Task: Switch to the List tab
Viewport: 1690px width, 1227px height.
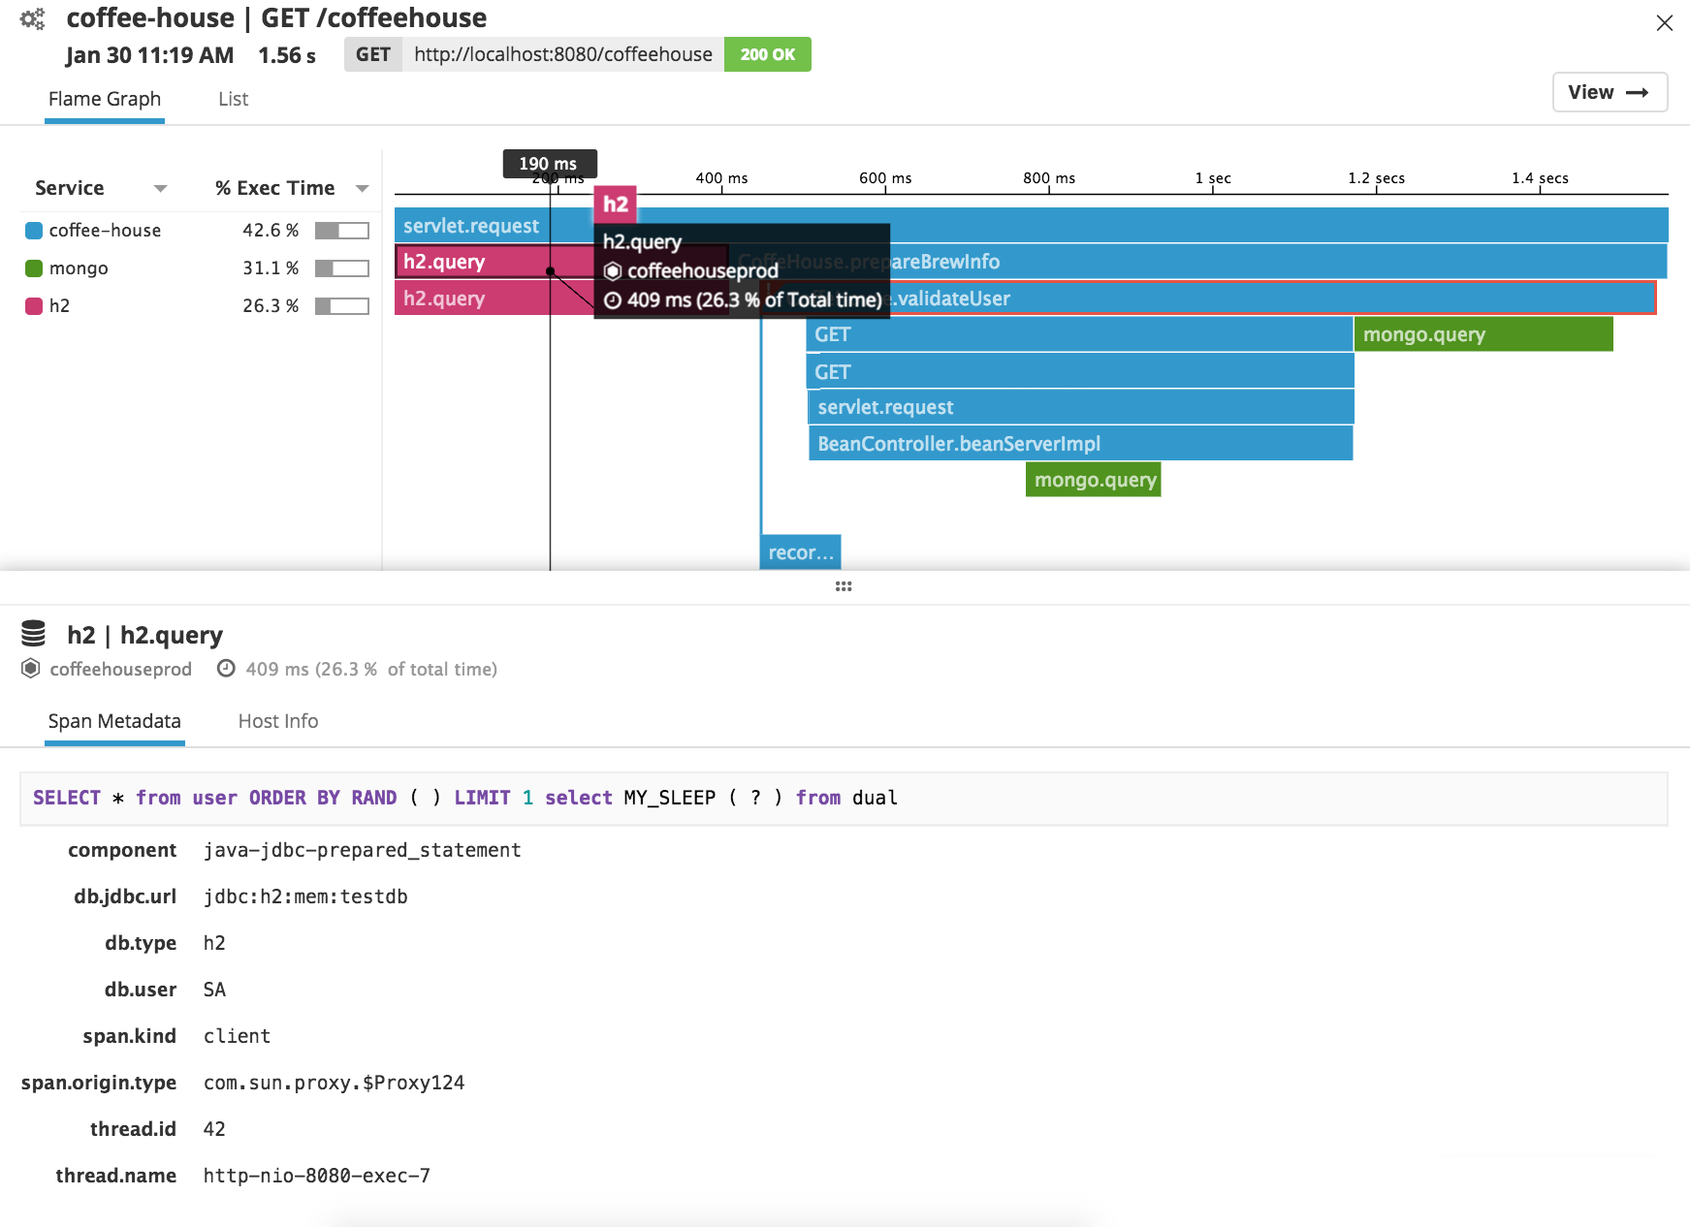Action: pyautogui.click(x=232, y=99)
